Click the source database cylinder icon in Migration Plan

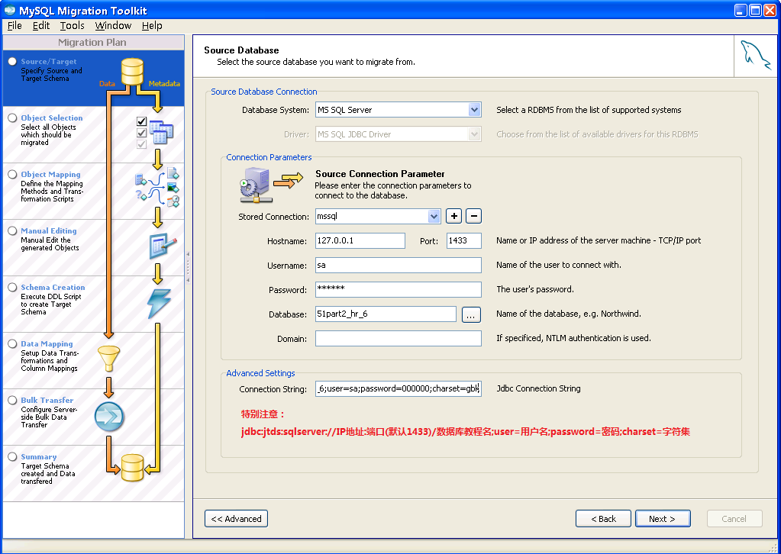tap(133, 72)
